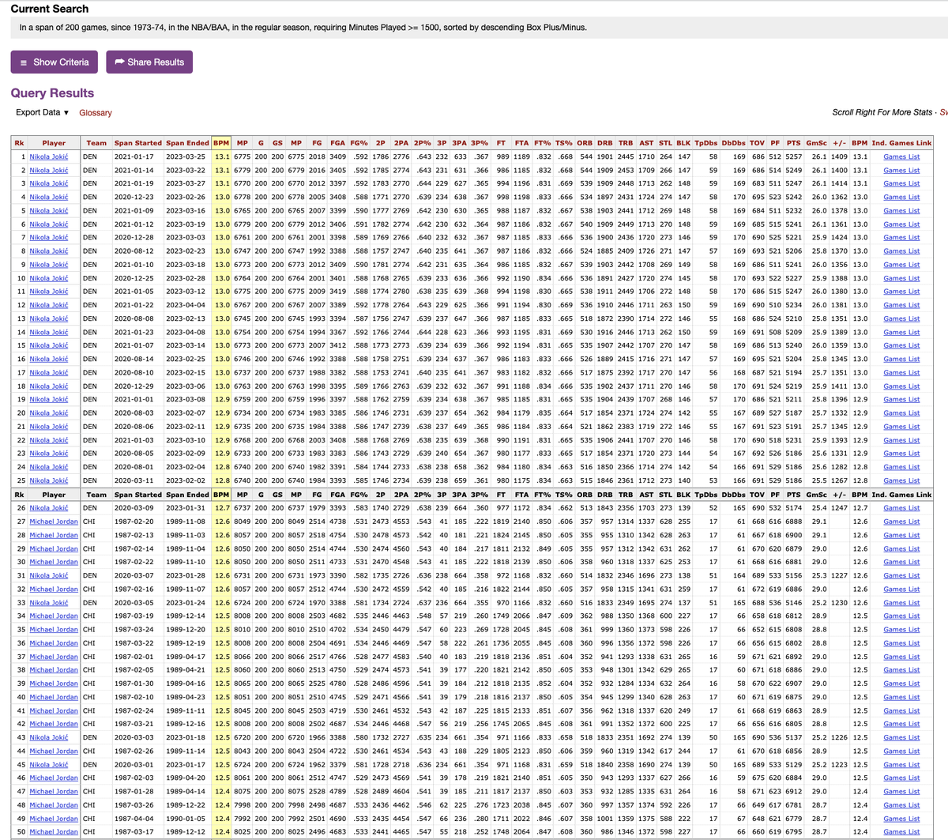Sort by PTS in first header row
The width and height of the screenshot is (948, 840).
(793, 143)
